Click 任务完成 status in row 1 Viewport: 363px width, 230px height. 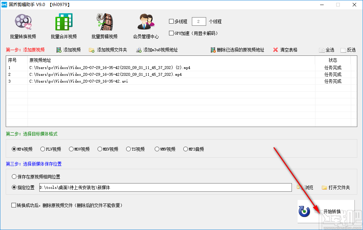pyautogui.click(x=333, y=68)
